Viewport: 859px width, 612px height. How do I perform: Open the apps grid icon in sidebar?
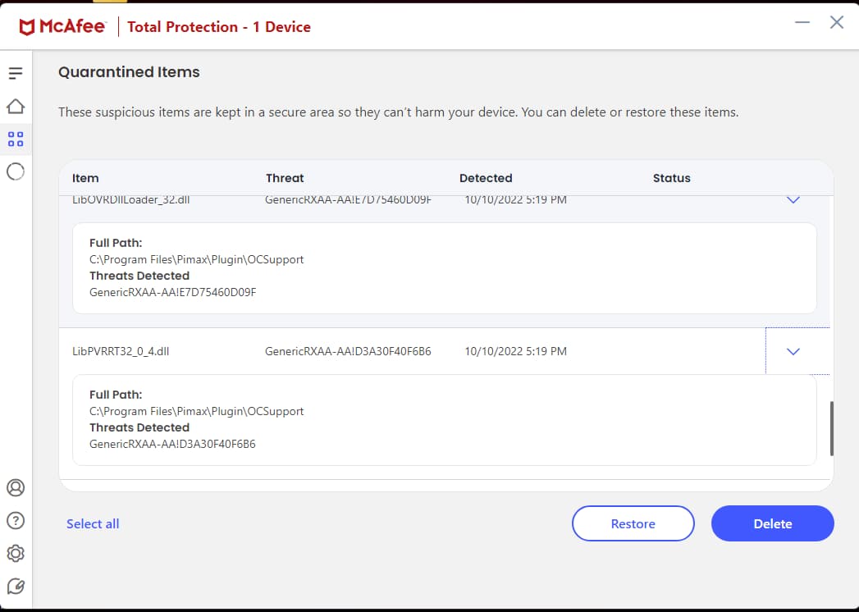(16, 139)
